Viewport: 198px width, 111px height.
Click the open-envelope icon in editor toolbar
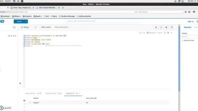[x=171, y=27]
